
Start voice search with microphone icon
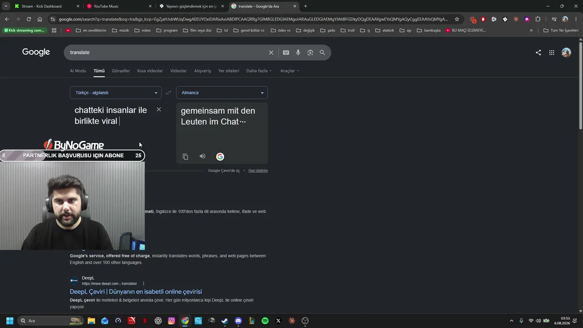coord(298,52)
